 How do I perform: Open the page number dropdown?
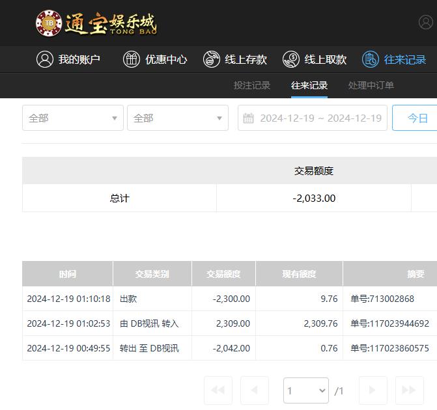click(306, 390)
